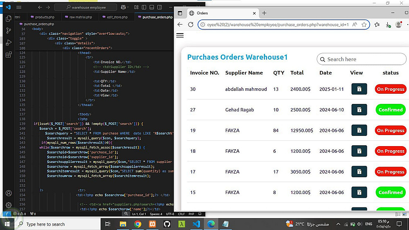Viewport: 409px width, 230px height.
Task: Change Spaces: 4 indentation setting
Action: point(156,214)
